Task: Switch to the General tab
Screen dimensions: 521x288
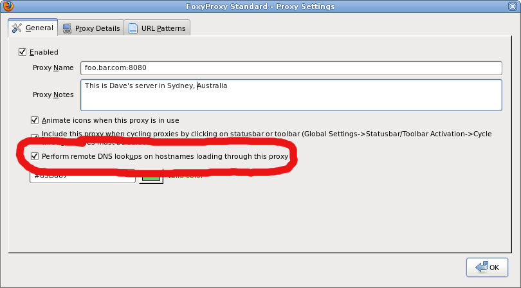Action: [x=33, y=28]
